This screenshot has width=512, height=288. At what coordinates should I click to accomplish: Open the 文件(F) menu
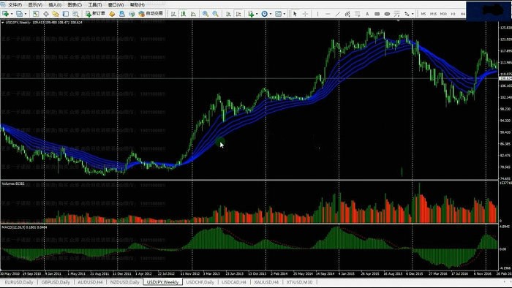point(15,4)
